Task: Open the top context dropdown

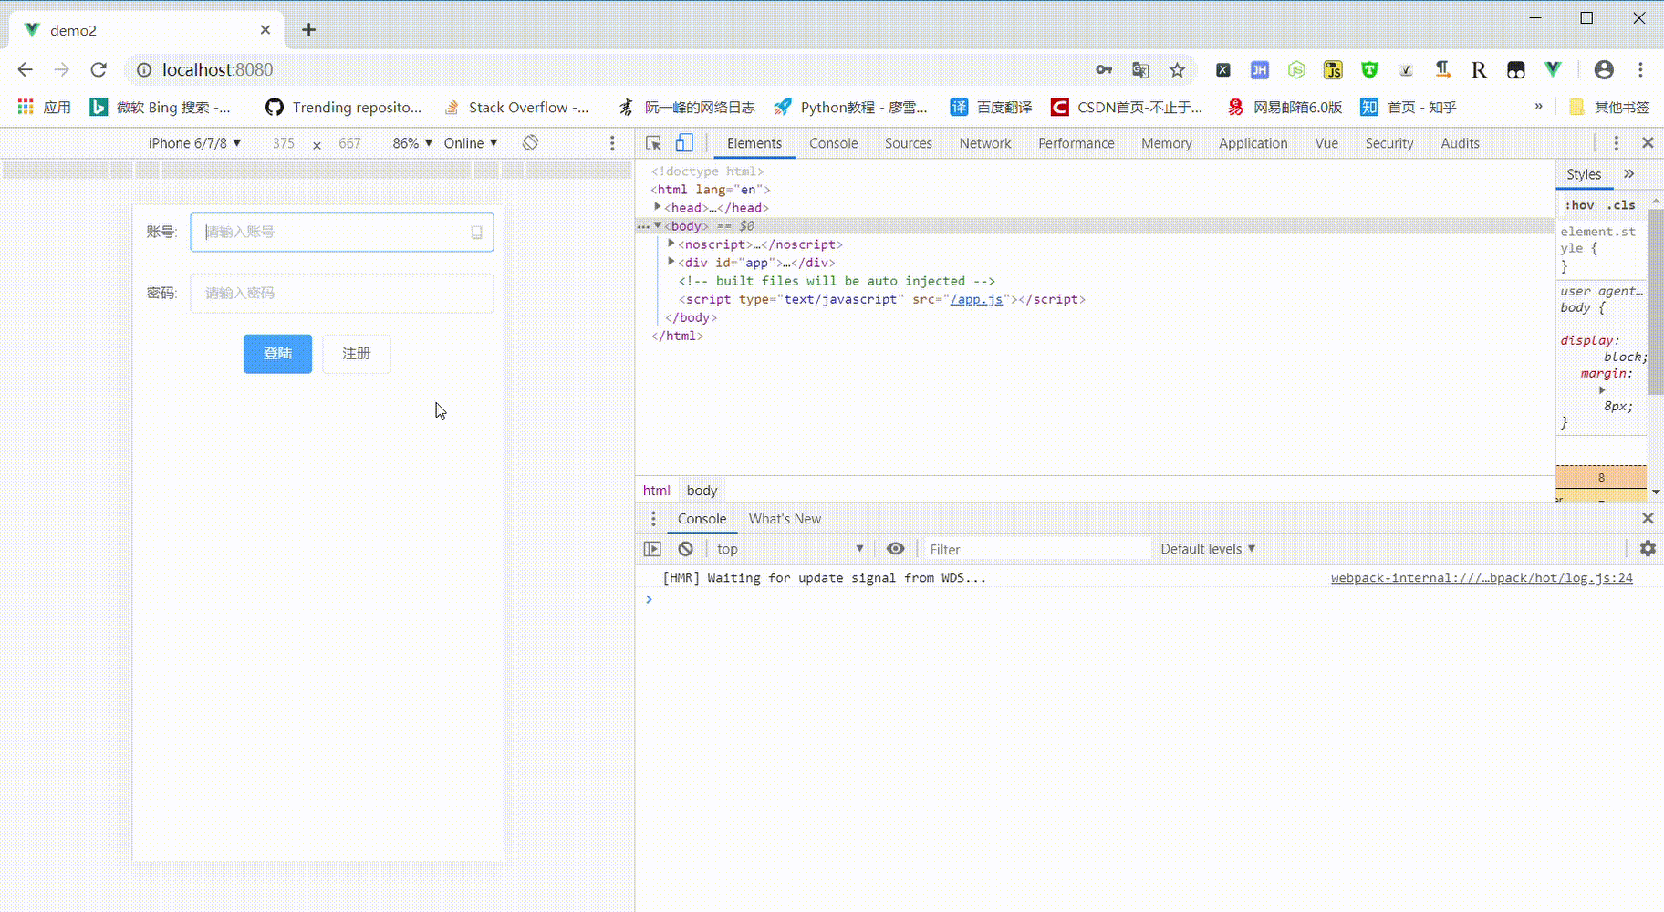Action: tap(789, 549)
